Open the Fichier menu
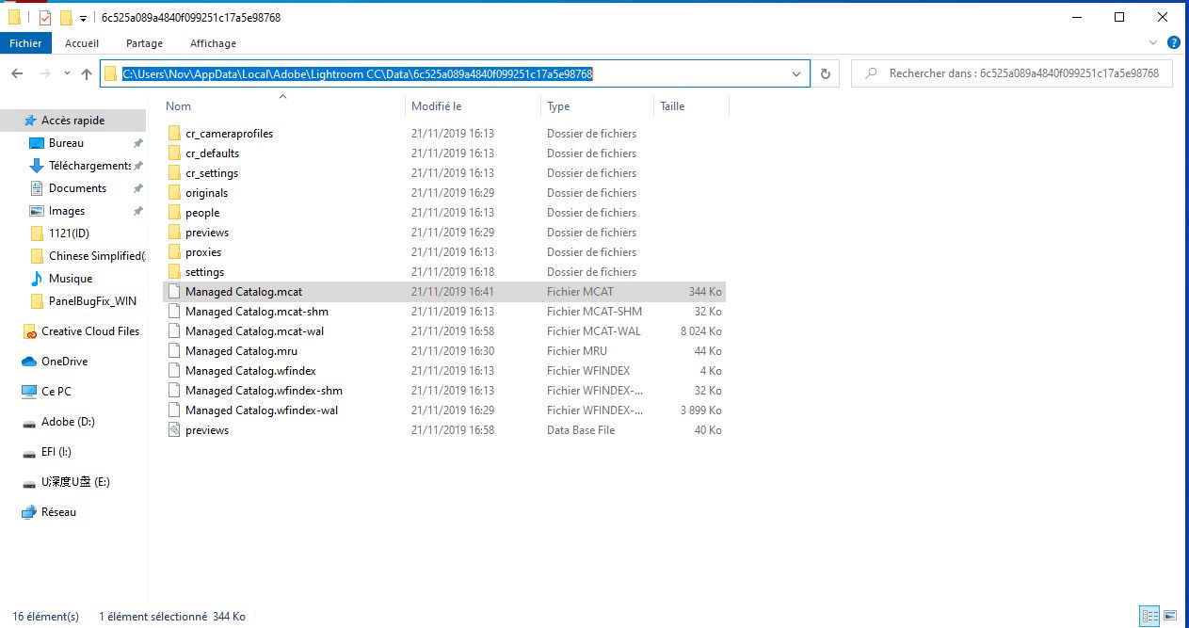 (25, 42)
